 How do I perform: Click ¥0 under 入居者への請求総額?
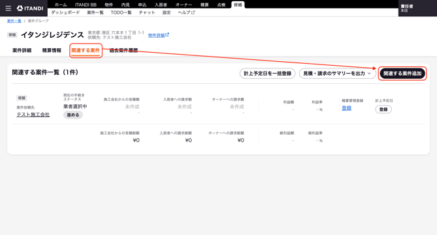[x=188, y=140]
